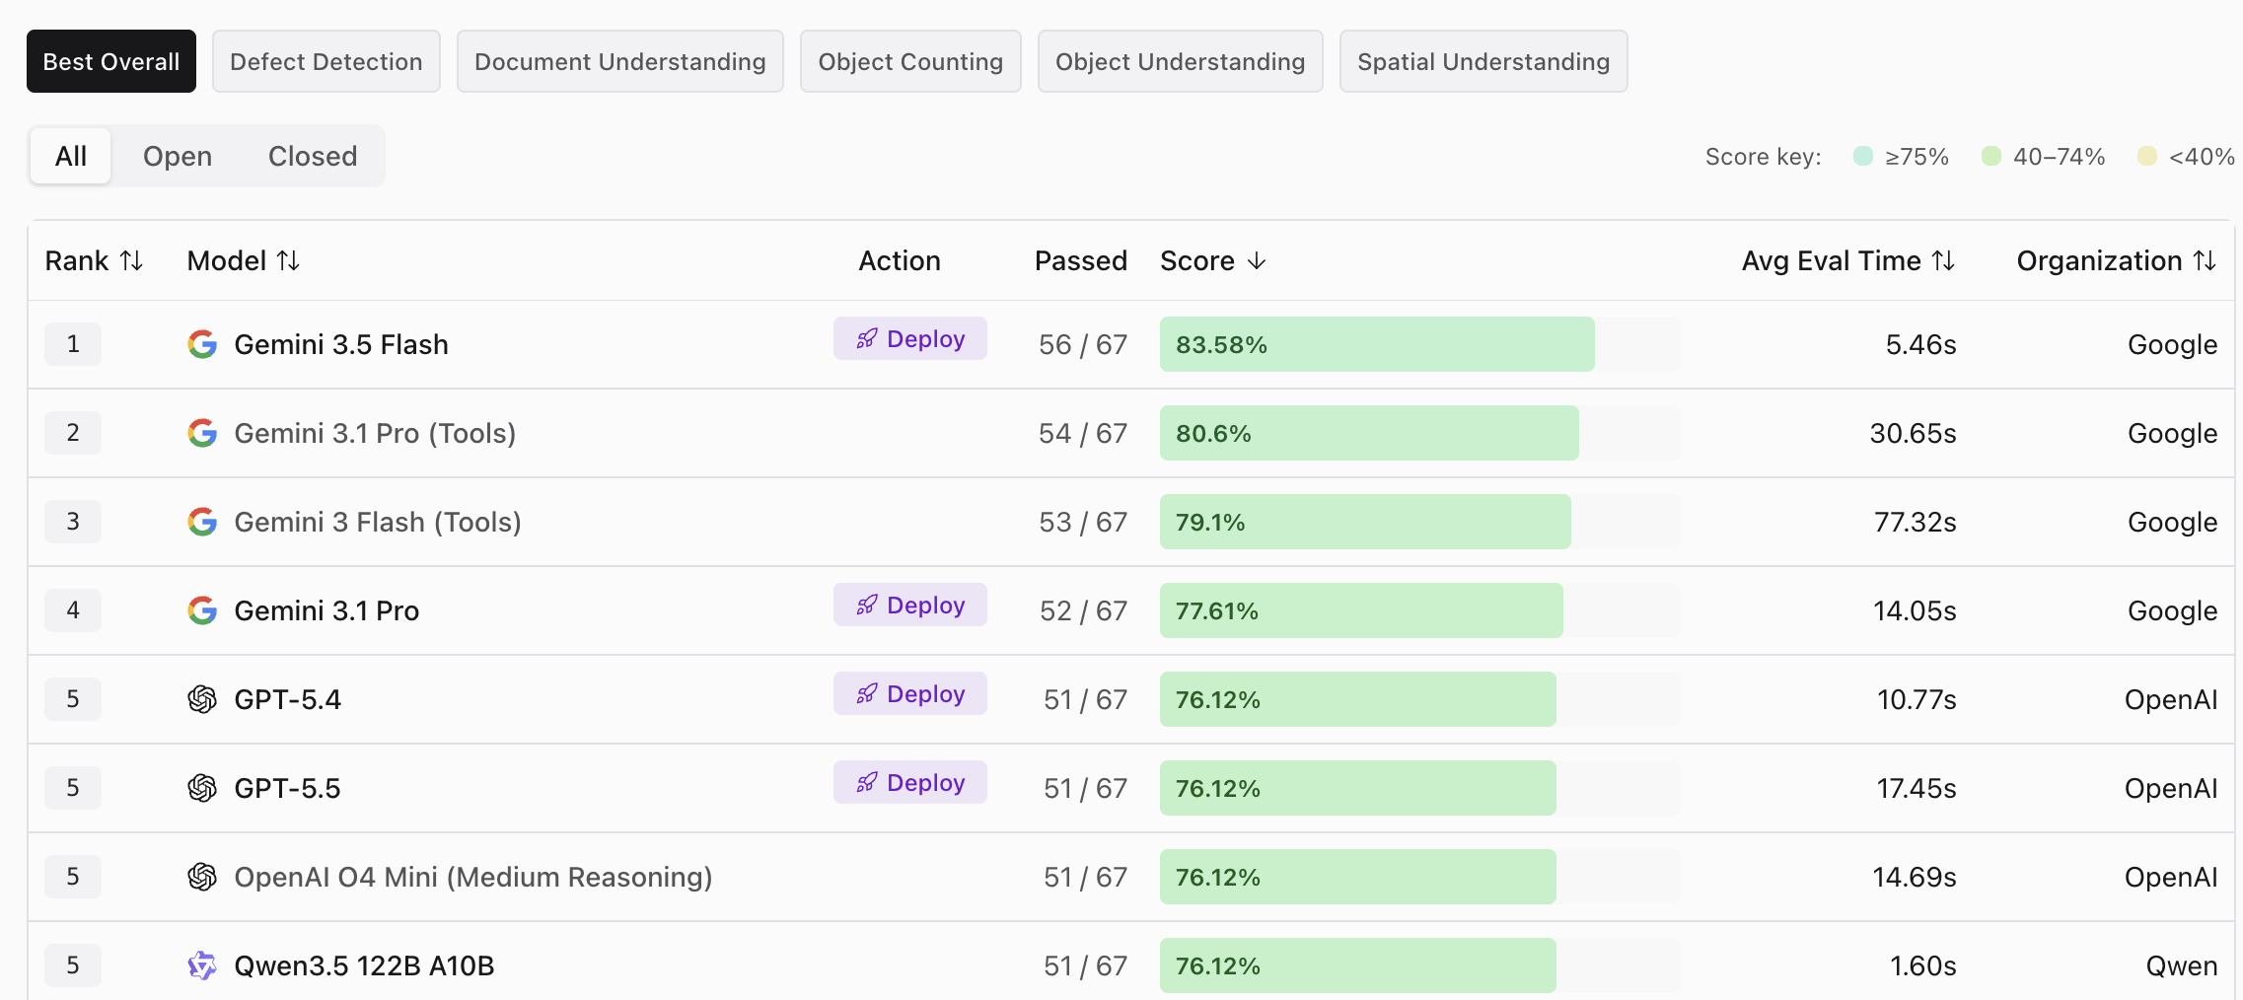This screenshot has height=1000, width=2243.
Task: Click the 5.46s eval time value
Action: click(x=1920, y=344)
